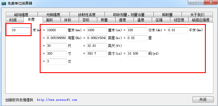Switch to the 照射量 tab
Screen dimensions: 218x106
[168, 14]
